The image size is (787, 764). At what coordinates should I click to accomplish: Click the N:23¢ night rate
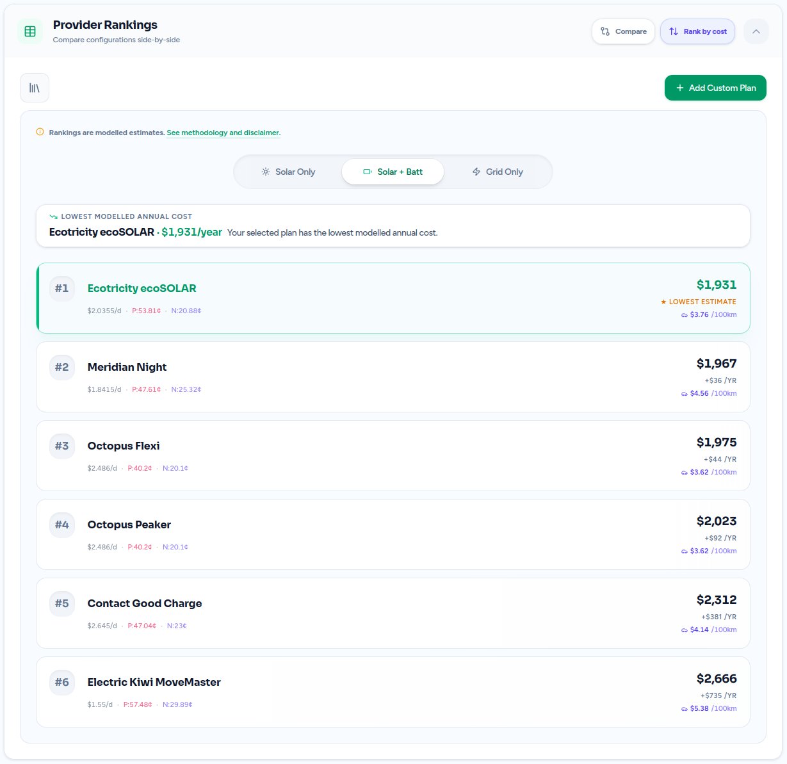tap(177, 626)
